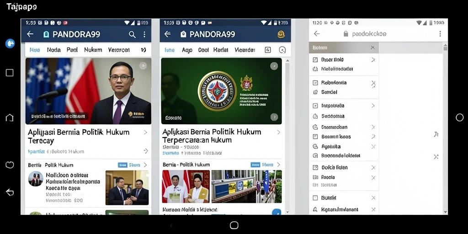Toggle checkbox icon on Dolc'e llolen row

315,168
